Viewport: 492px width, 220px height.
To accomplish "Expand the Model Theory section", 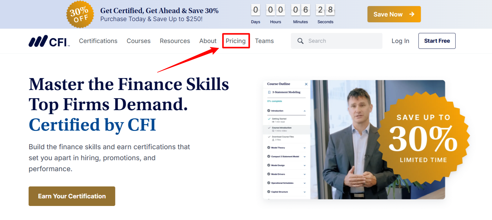I will 304,148.
